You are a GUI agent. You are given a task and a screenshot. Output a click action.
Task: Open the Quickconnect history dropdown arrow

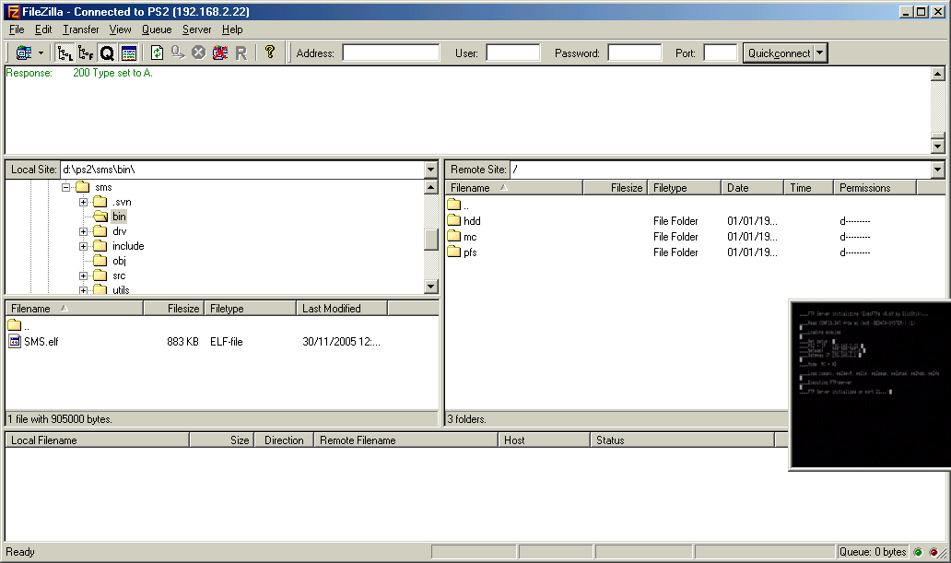[x=820, y=53]
